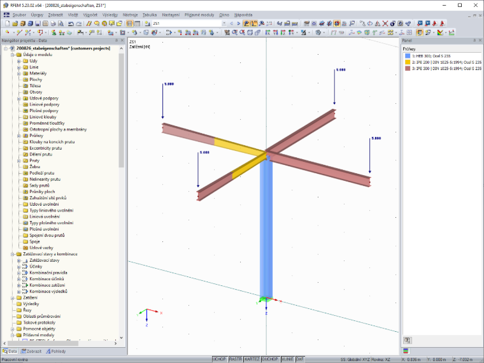Expand the Pruty tree node
The height and width of the screenshot is (363, 484).
pyautogui.click(x=19, y=161)
